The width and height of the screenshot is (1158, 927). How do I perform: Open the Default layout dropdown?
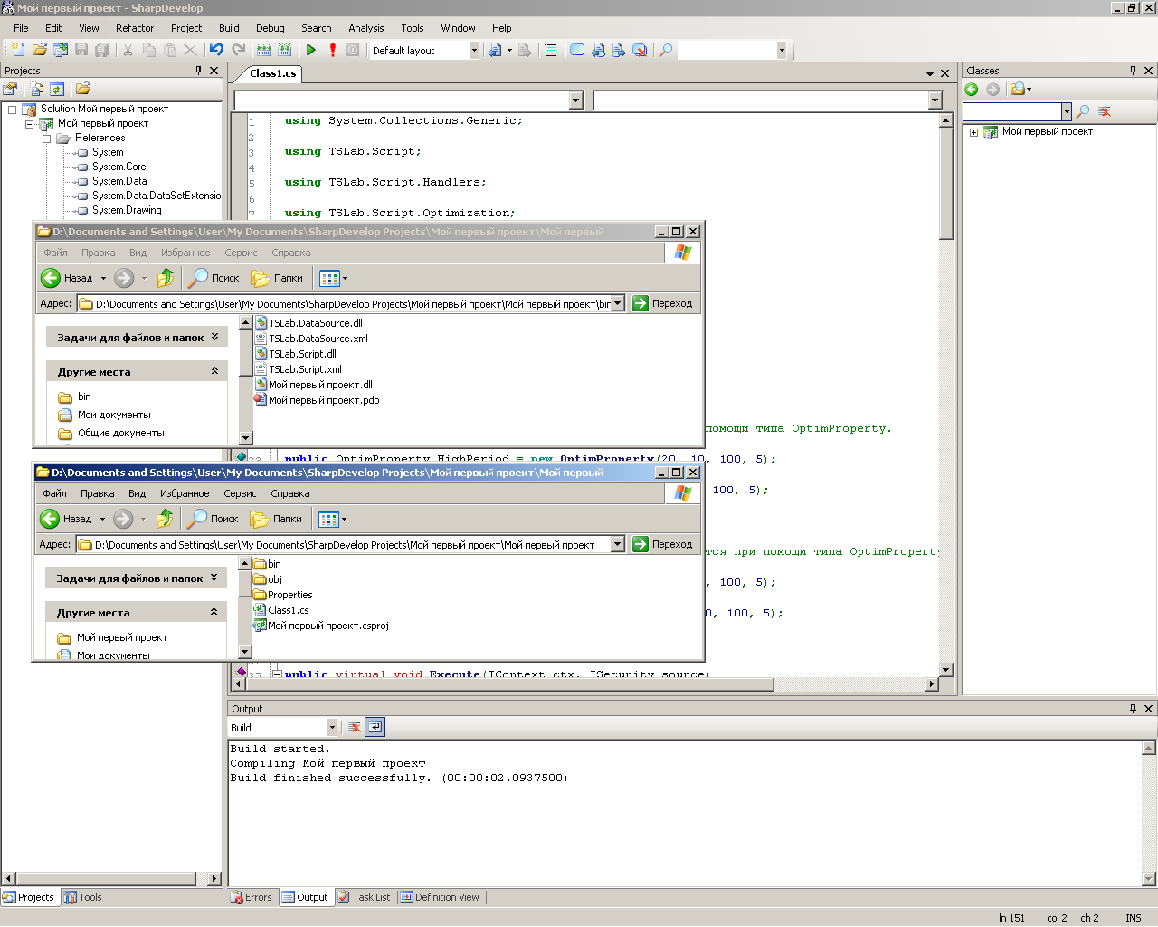click(473, 51)
